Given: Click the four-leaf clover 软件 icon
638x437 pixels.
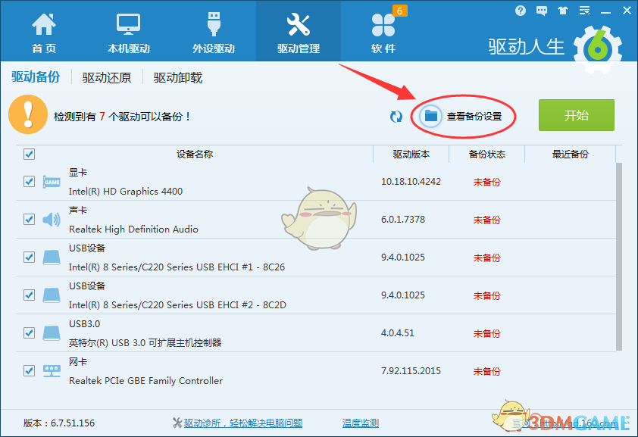Looking at the screenshot, I should [383, 25].
